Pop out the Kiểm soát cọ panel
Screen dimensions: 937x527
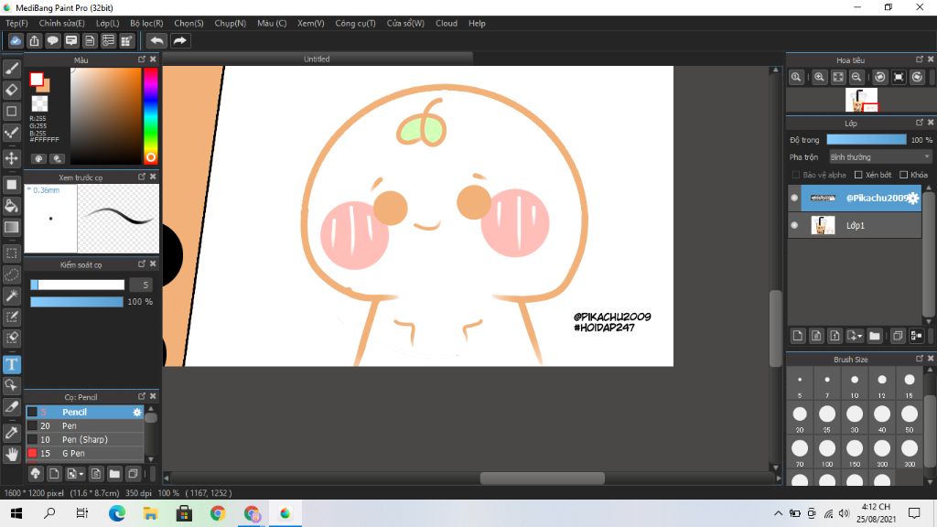[142, 263]
